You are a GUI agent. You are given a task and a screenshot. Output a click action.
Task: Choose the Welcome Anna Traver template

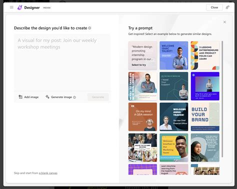pyautogui.click(x=174, y=117)
